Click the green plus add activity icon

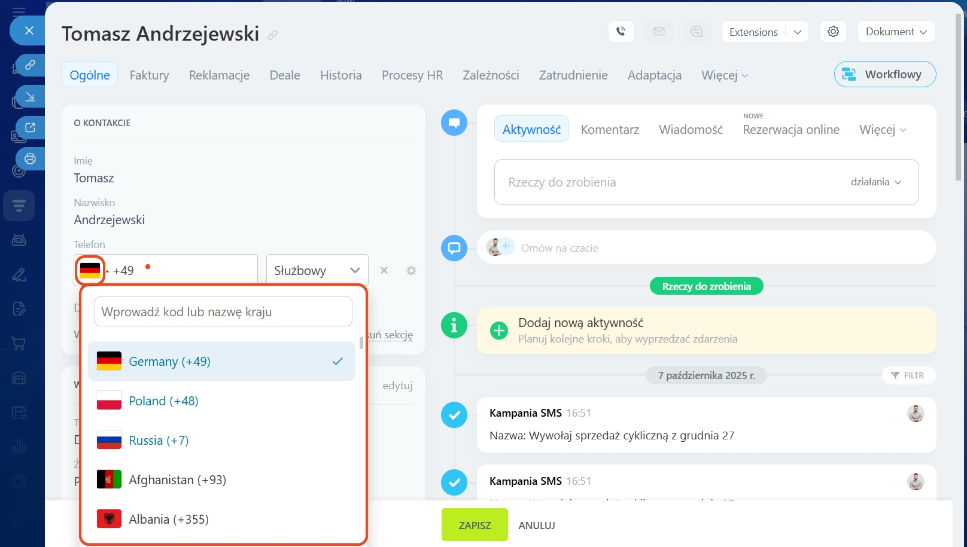pos(498,331)
